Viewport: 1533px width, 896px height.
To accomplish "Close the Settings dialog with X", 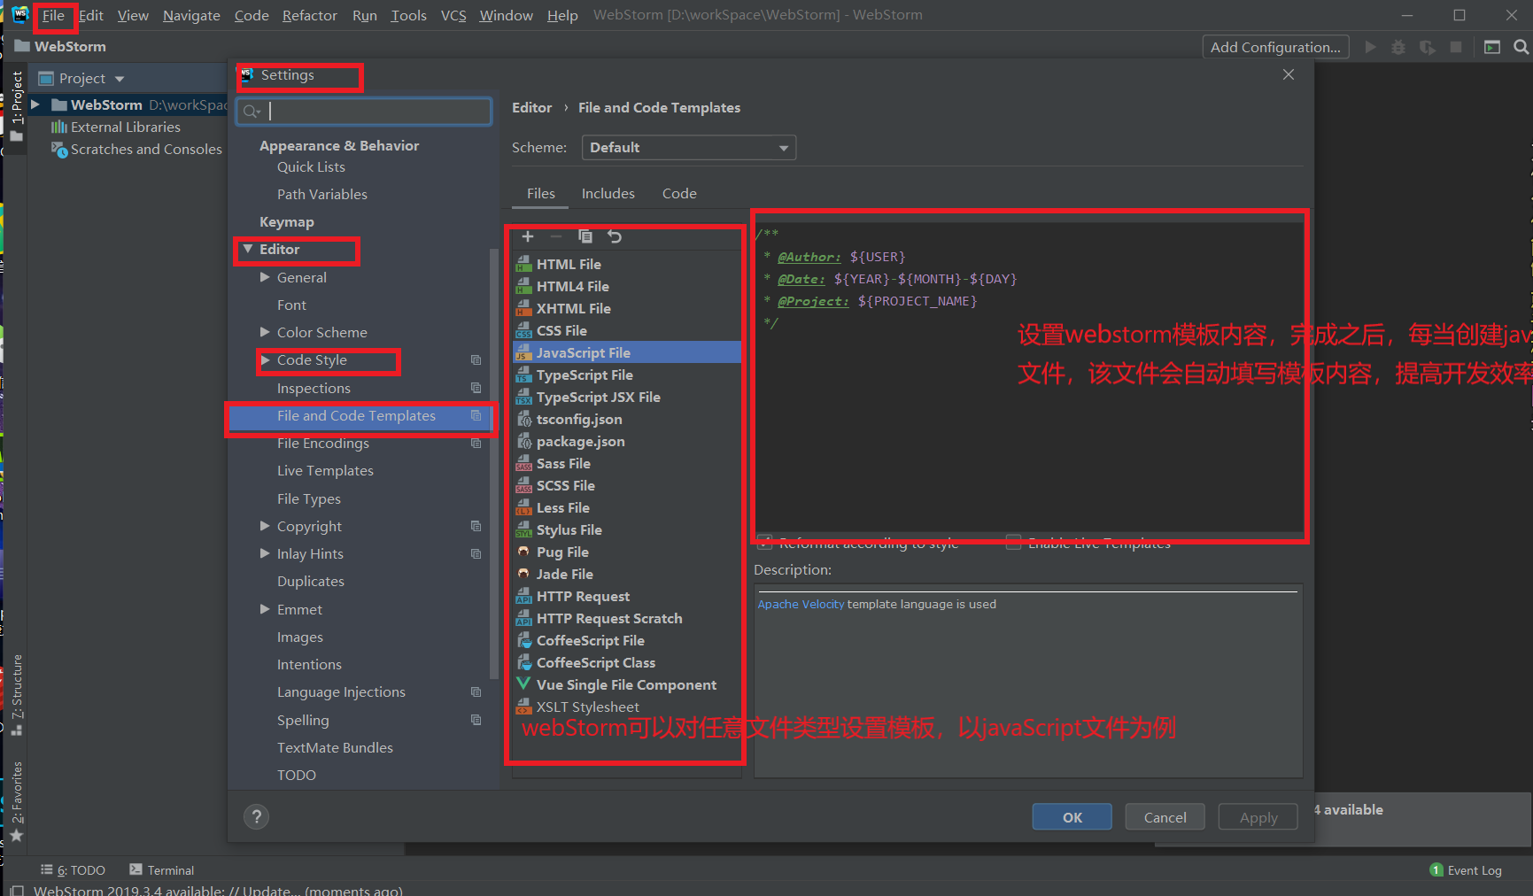I will coord(1289,74).
